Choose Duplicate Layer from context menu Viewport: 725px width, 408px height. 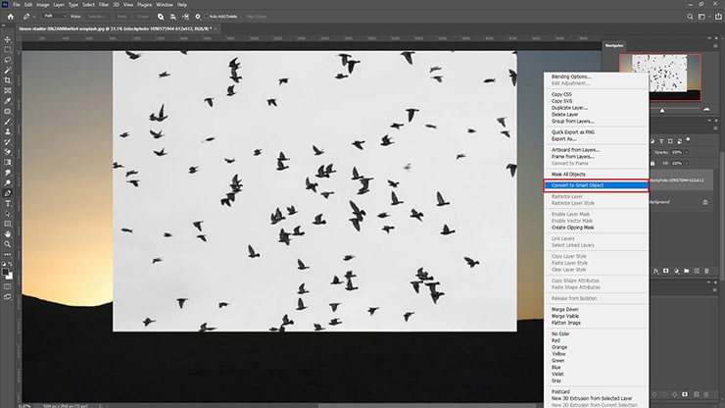click(x=569, y=108)
